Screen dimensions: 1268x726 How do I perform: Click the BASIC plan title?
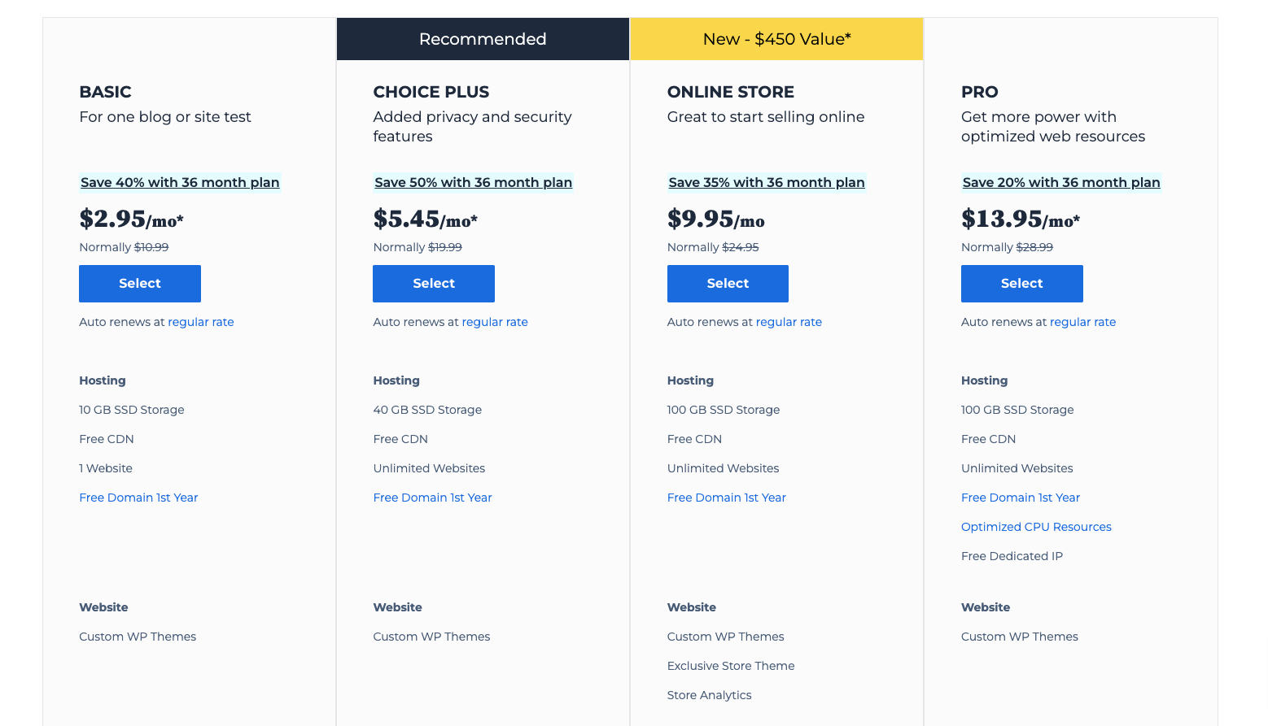tap(105, 92)
